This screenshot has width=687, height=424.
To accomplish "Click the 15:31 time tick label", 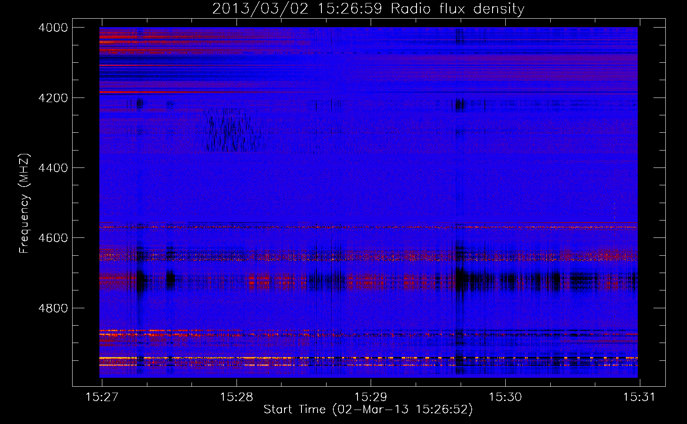I will 639,397.
